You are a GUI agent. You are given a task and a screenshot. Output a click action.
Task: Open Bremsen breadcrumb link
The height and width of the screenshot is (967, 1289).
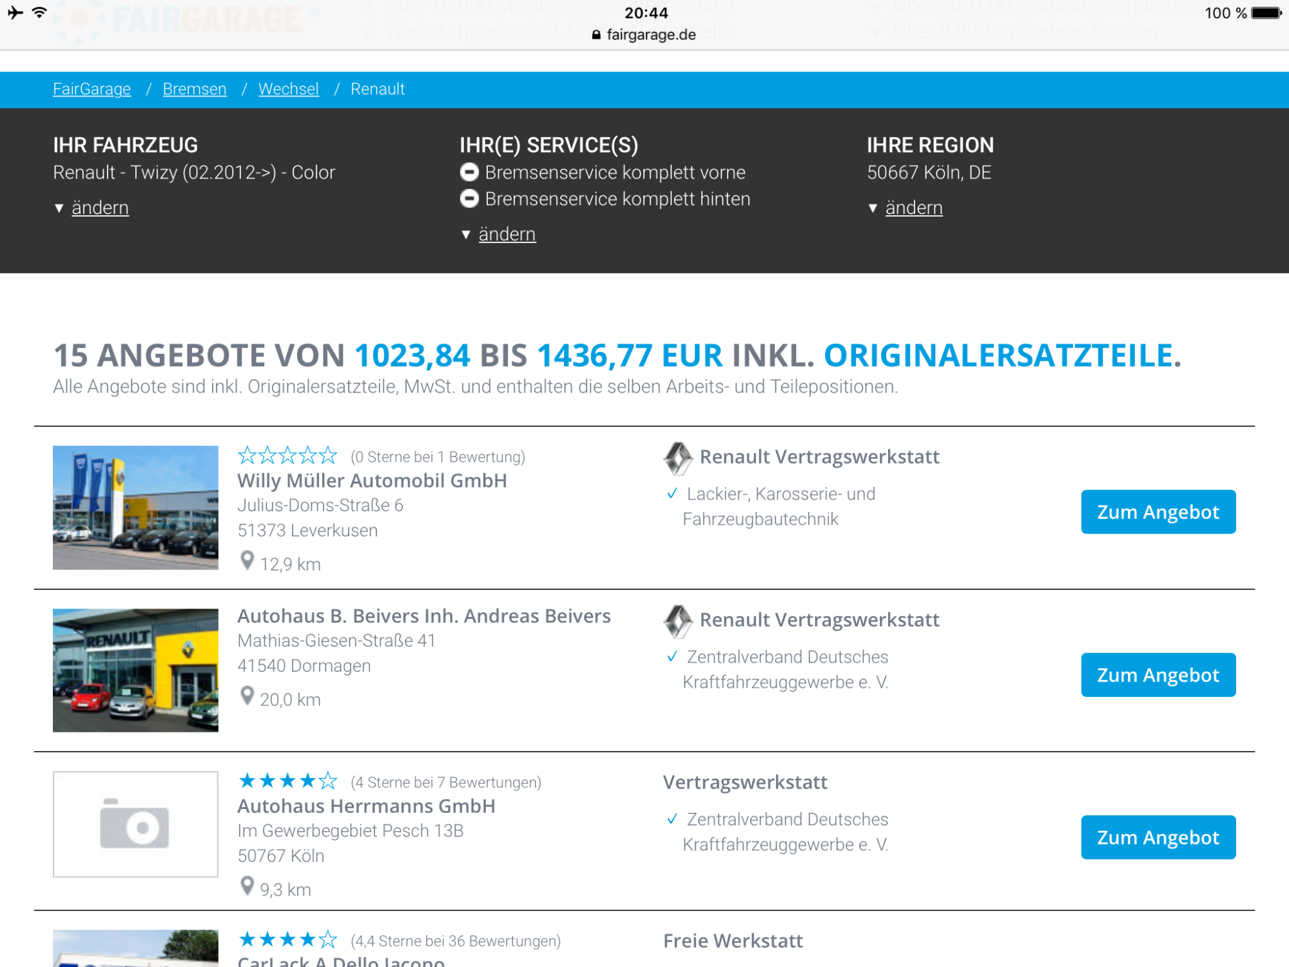click(x=195, y=89)
